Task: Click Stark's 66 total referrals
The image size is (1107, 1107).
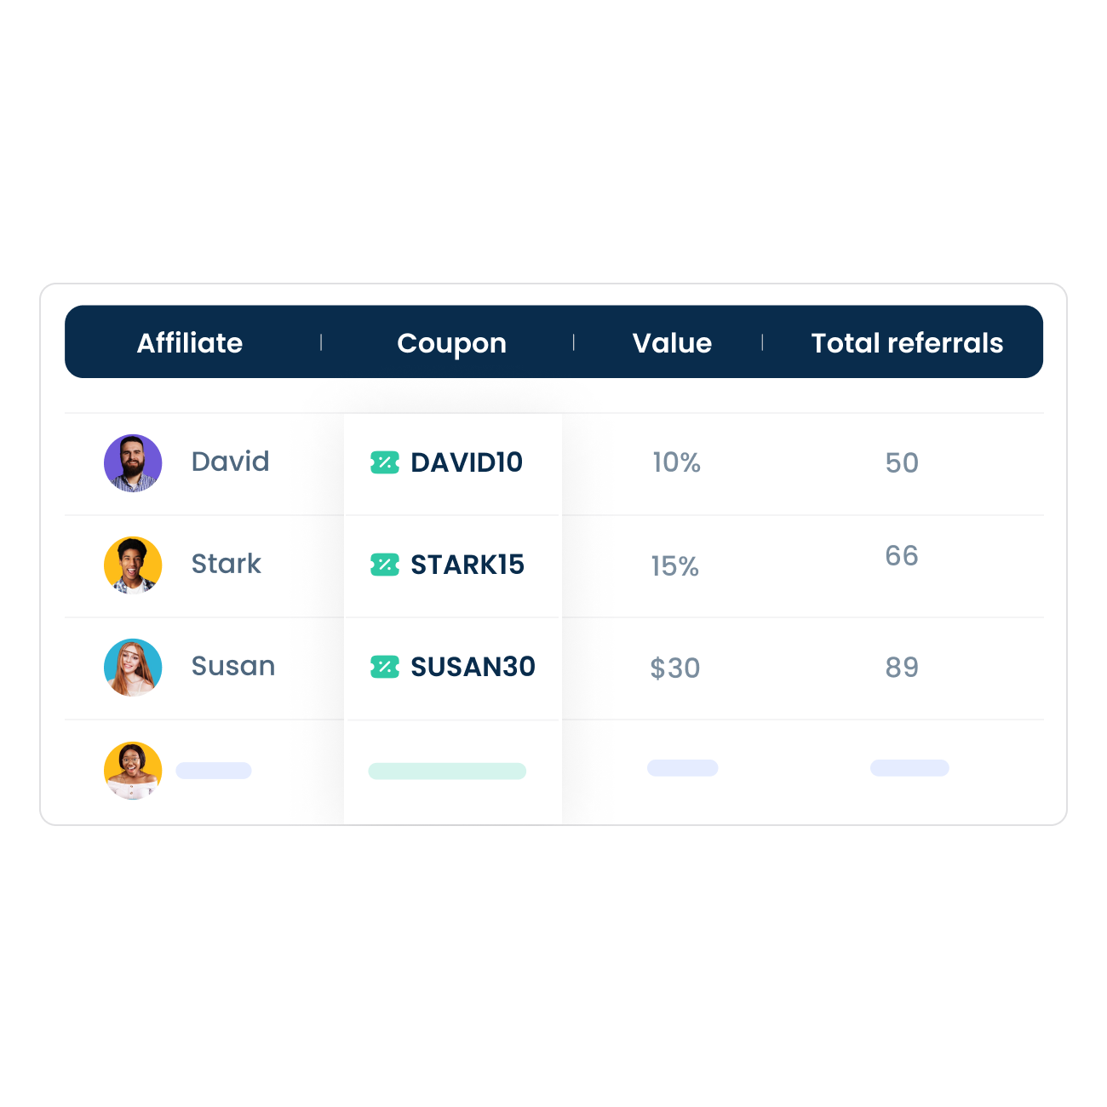Action: (x=902, y=556)
